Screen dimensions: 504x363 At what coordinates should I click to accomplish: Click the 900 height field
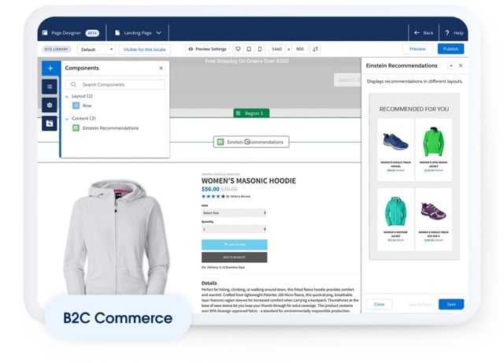coord(299,49)
